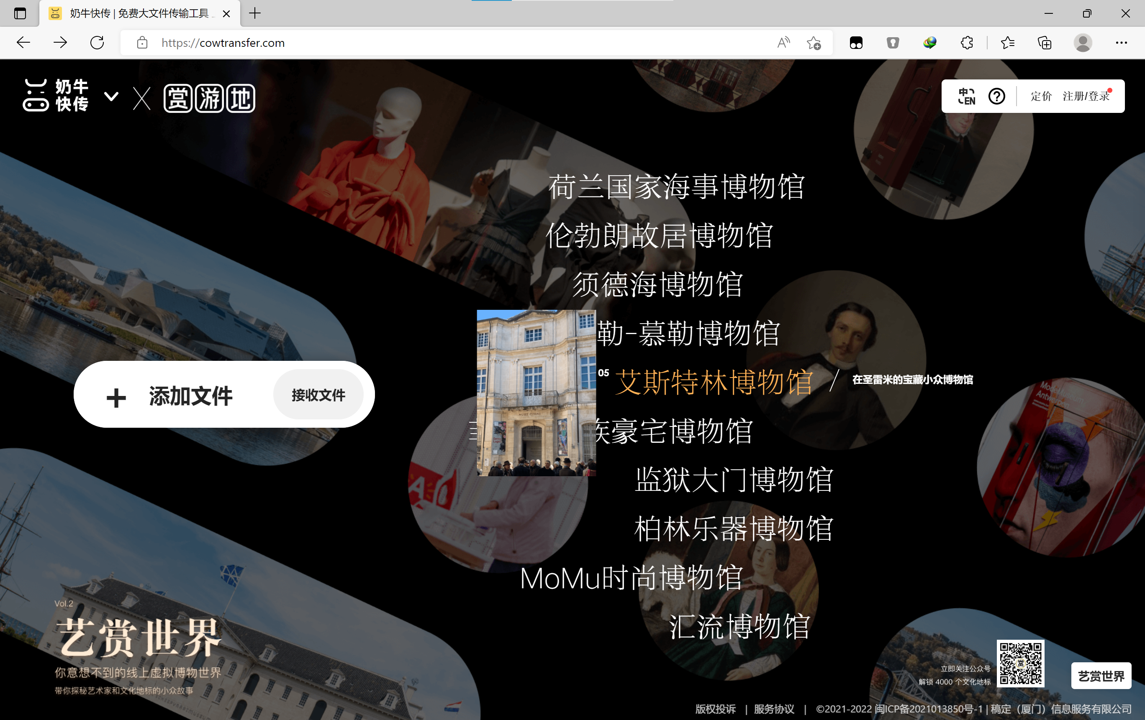The image size is (1145, 720).
Task: Select 汇流博物馆 entry
Action: click(x=739, y=626)
